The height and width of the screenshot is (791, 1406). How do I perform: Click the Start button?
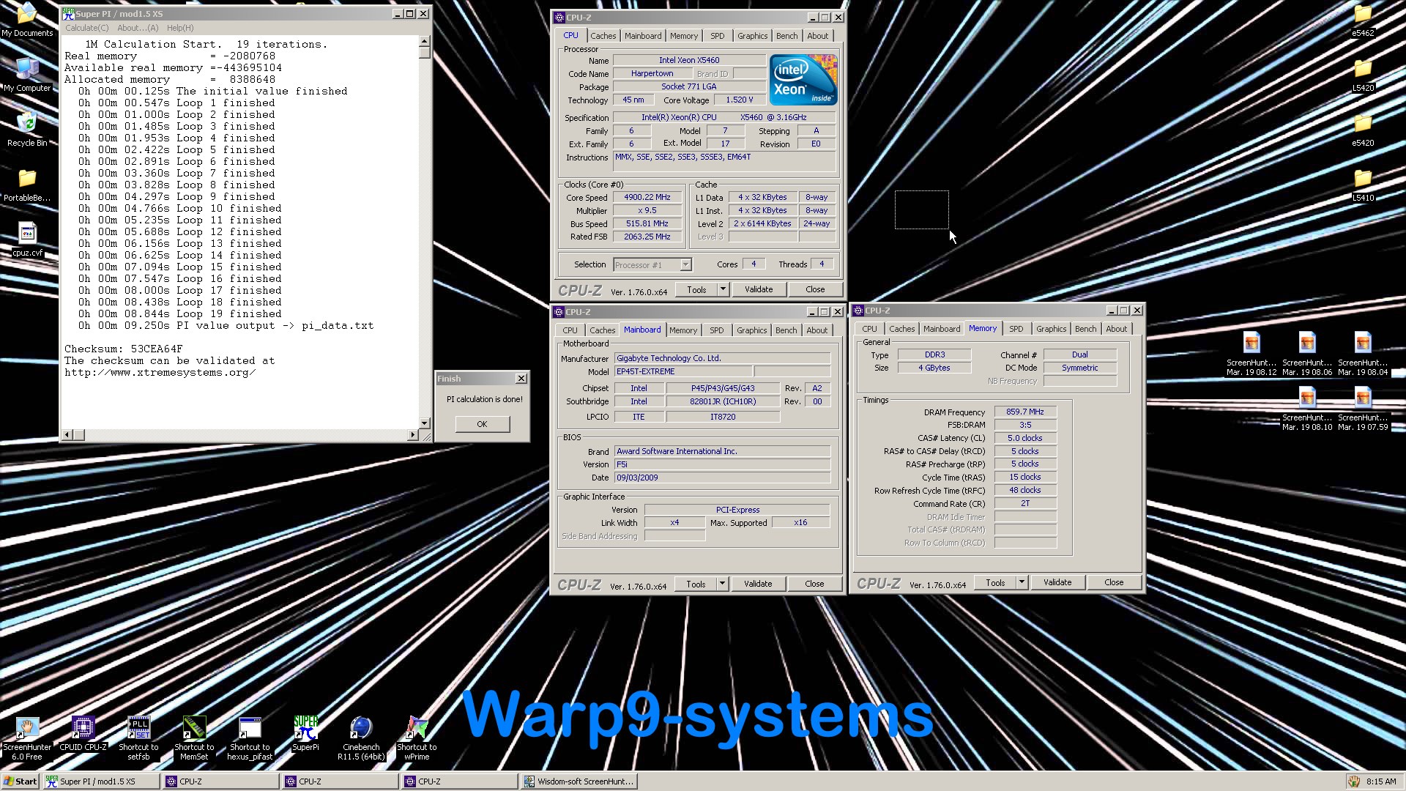click(x=21, y=781)
